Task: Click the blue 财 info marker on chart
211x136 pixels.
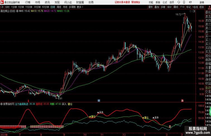Action: click(x=99, y=101)
